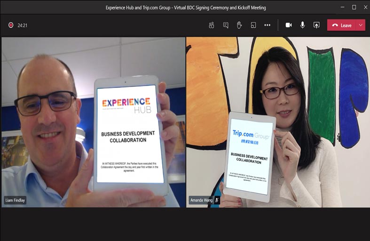Click the meeting title in title bar
Image resolution: width=370 pixels, height=241 pixels.
(x=185, y=8)
